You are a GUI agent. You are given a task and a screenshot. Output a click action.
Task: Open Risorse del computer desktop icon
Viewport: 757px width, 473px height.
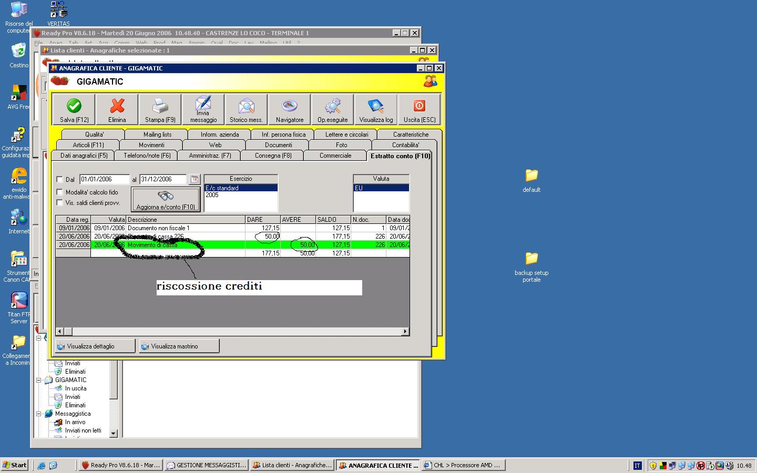19,17
